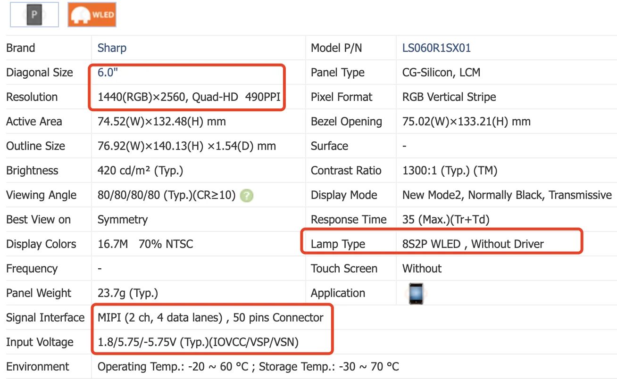This screenshot has width=617, height=379.
Task: Click the "Signal Interface" label
Action: pyautogui.click(x=45, y=318)
